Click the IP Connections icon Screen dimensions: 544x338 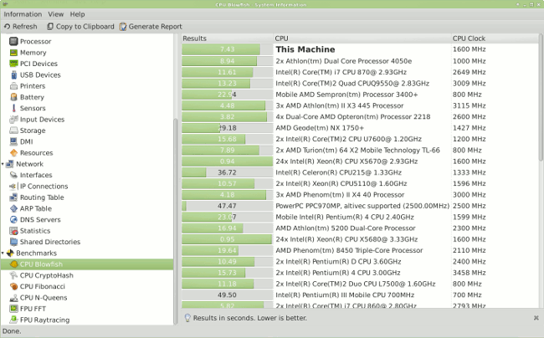[13, 187]
